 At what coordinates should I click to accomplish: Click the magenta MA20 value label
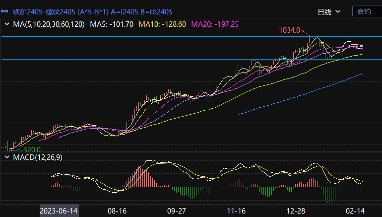(215, 24)
